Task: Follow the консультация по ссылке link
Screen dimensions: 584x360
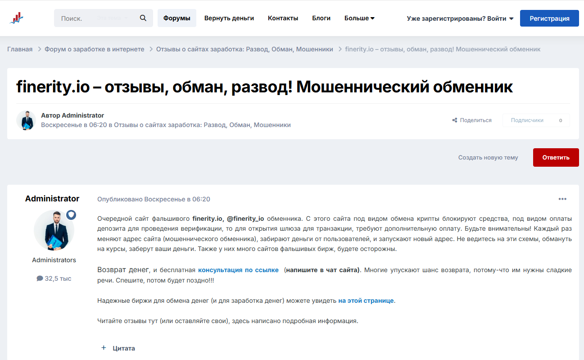Action: [238, 270]
